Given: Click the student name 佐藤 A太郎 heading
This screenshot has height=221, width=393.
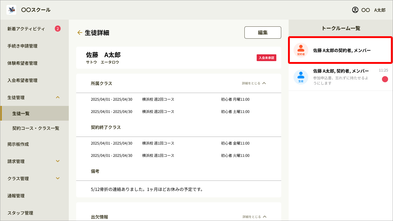Looking at the screenshot, I should [x=103, y=55].
